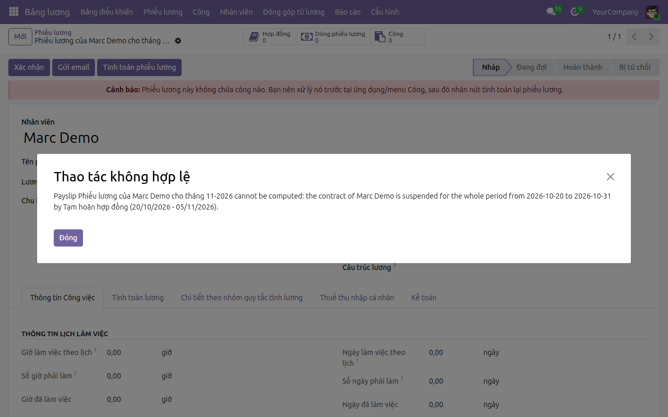Open the chat messages icon
Viewport: 668px width, 417px height.
[x=551, y=11]
